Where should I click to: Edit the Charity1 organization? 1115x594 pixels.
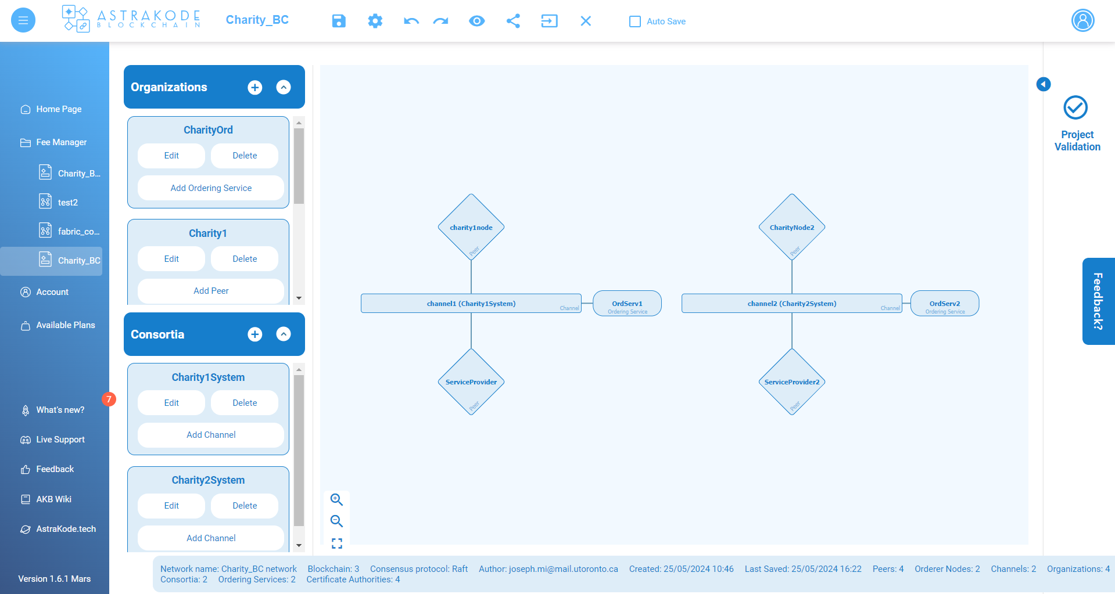pyautogui.click(x=171, y=259)
